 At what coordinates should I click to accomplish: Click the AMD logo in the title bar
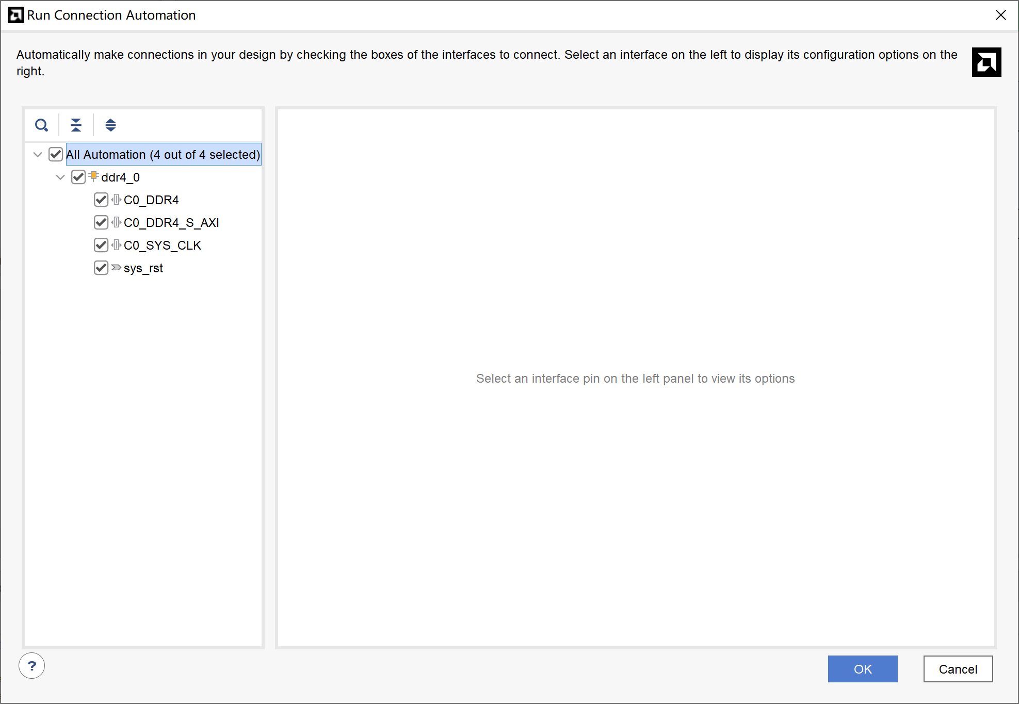tap(15, 15)
